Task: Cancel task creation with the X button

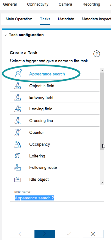Action: [93, 234]
